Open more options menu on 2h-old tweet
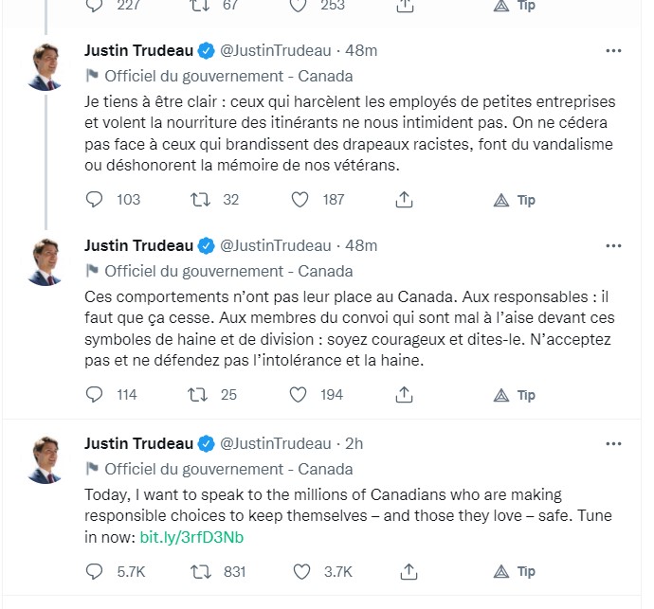Image resolution: width=654 pixels, height=609 pixels. [x=613, y=442]
